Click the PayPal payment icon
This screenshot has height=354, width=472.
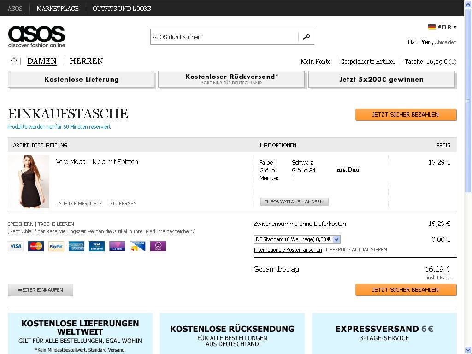tap(56, 246)
